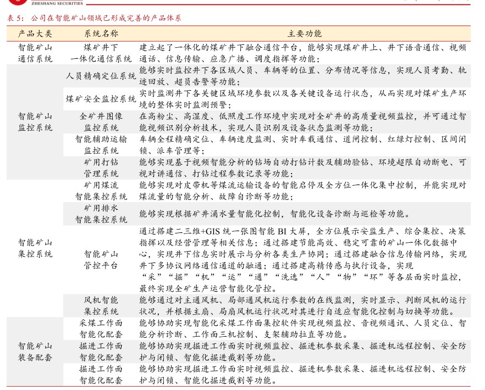The width and height of the screenshot is (485, 390).
Task: Click the 智能矿山监控系统 category cell
Action: [35, 122]
